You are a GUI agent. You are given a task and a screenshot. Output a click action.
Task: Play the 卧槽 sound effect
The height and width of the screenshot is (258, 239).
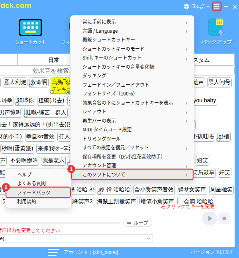pyautogui.click(x=224, y=137)
